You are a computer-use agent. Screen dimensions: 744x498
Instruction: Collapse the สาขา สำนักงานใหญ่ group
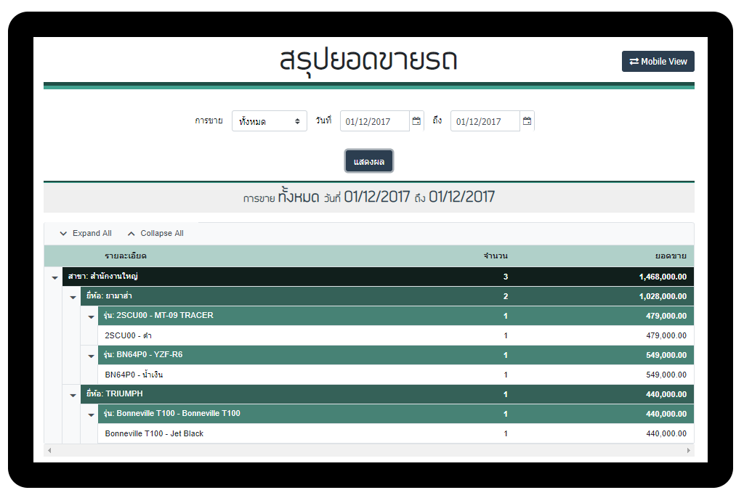[x=54, y=277]
